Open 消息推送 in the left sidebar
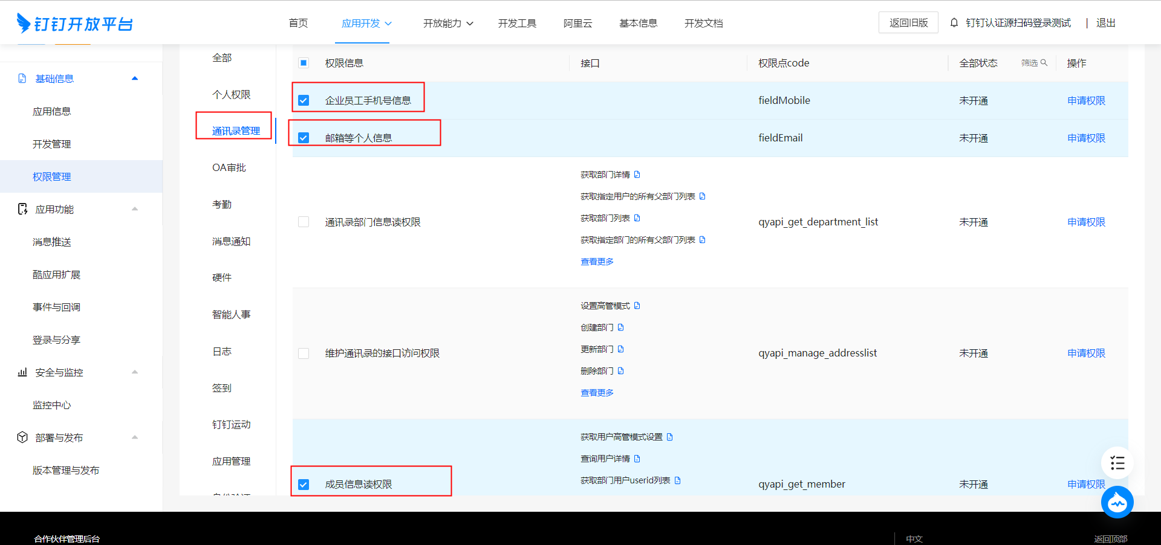Screen dimensions: 1161x545 (52, 242)
